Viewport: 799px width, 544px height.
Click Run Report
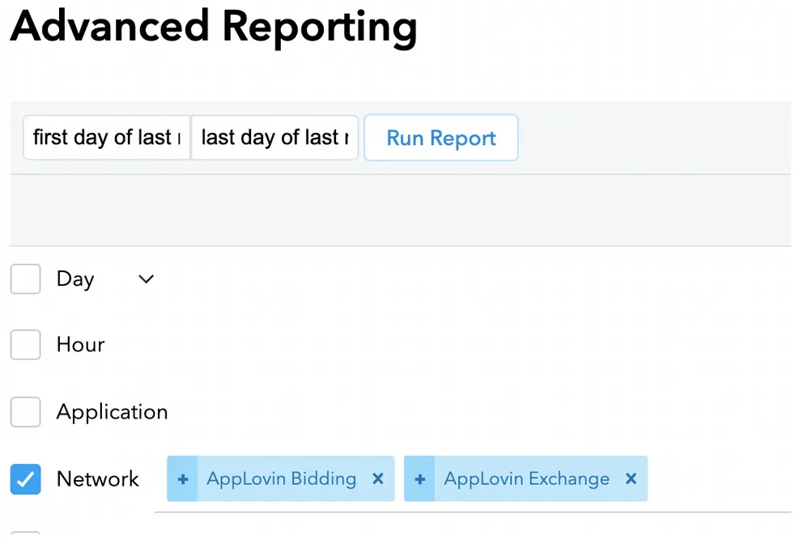pos(440,138)
